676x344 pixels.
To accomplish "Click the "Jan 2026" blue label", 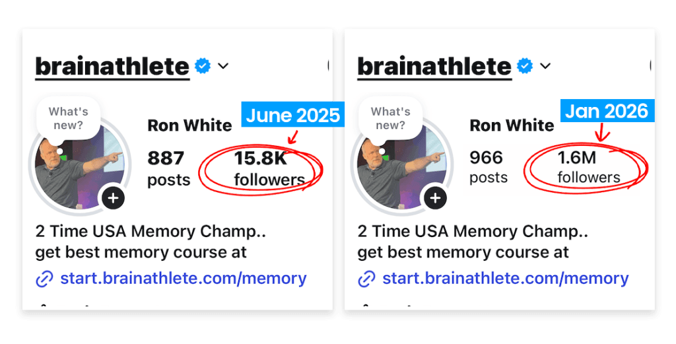I will coord(606,111).
